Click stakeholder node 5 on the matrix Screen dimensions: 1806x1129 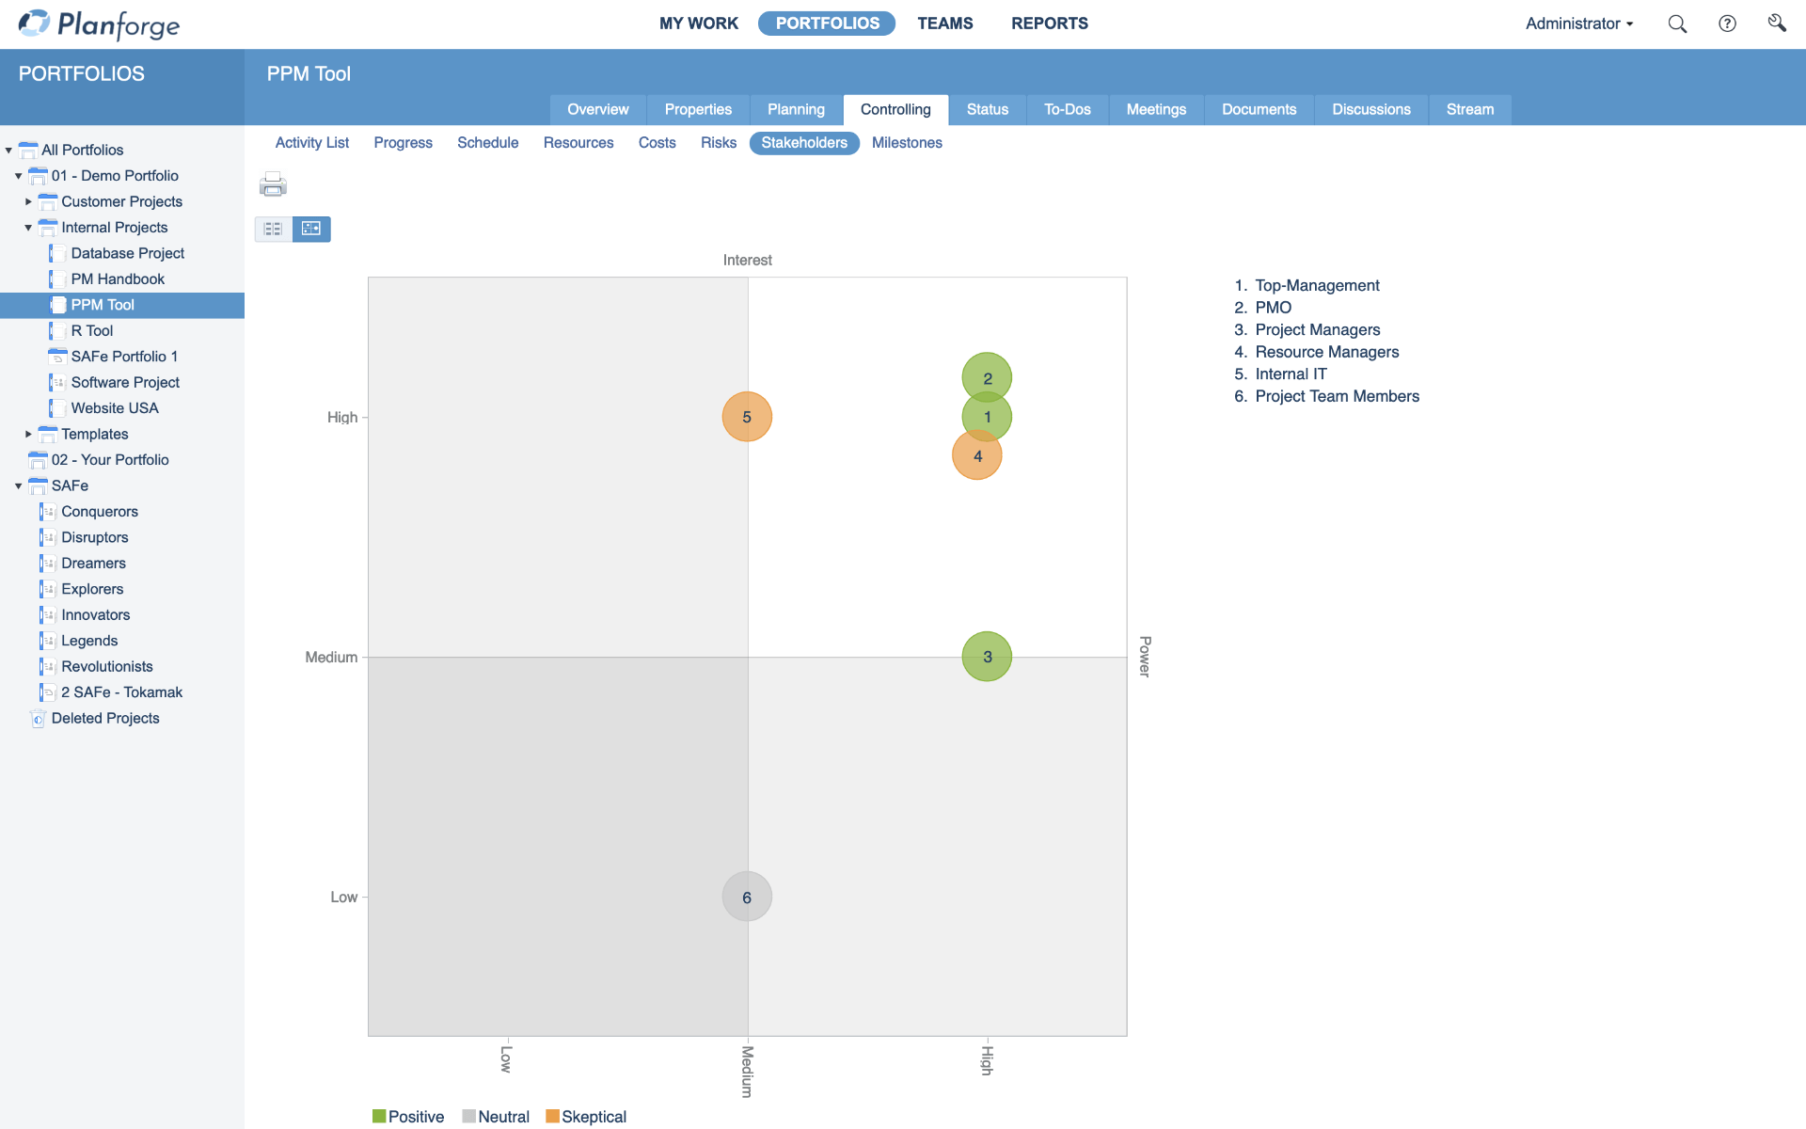click(x=745, y=415)
